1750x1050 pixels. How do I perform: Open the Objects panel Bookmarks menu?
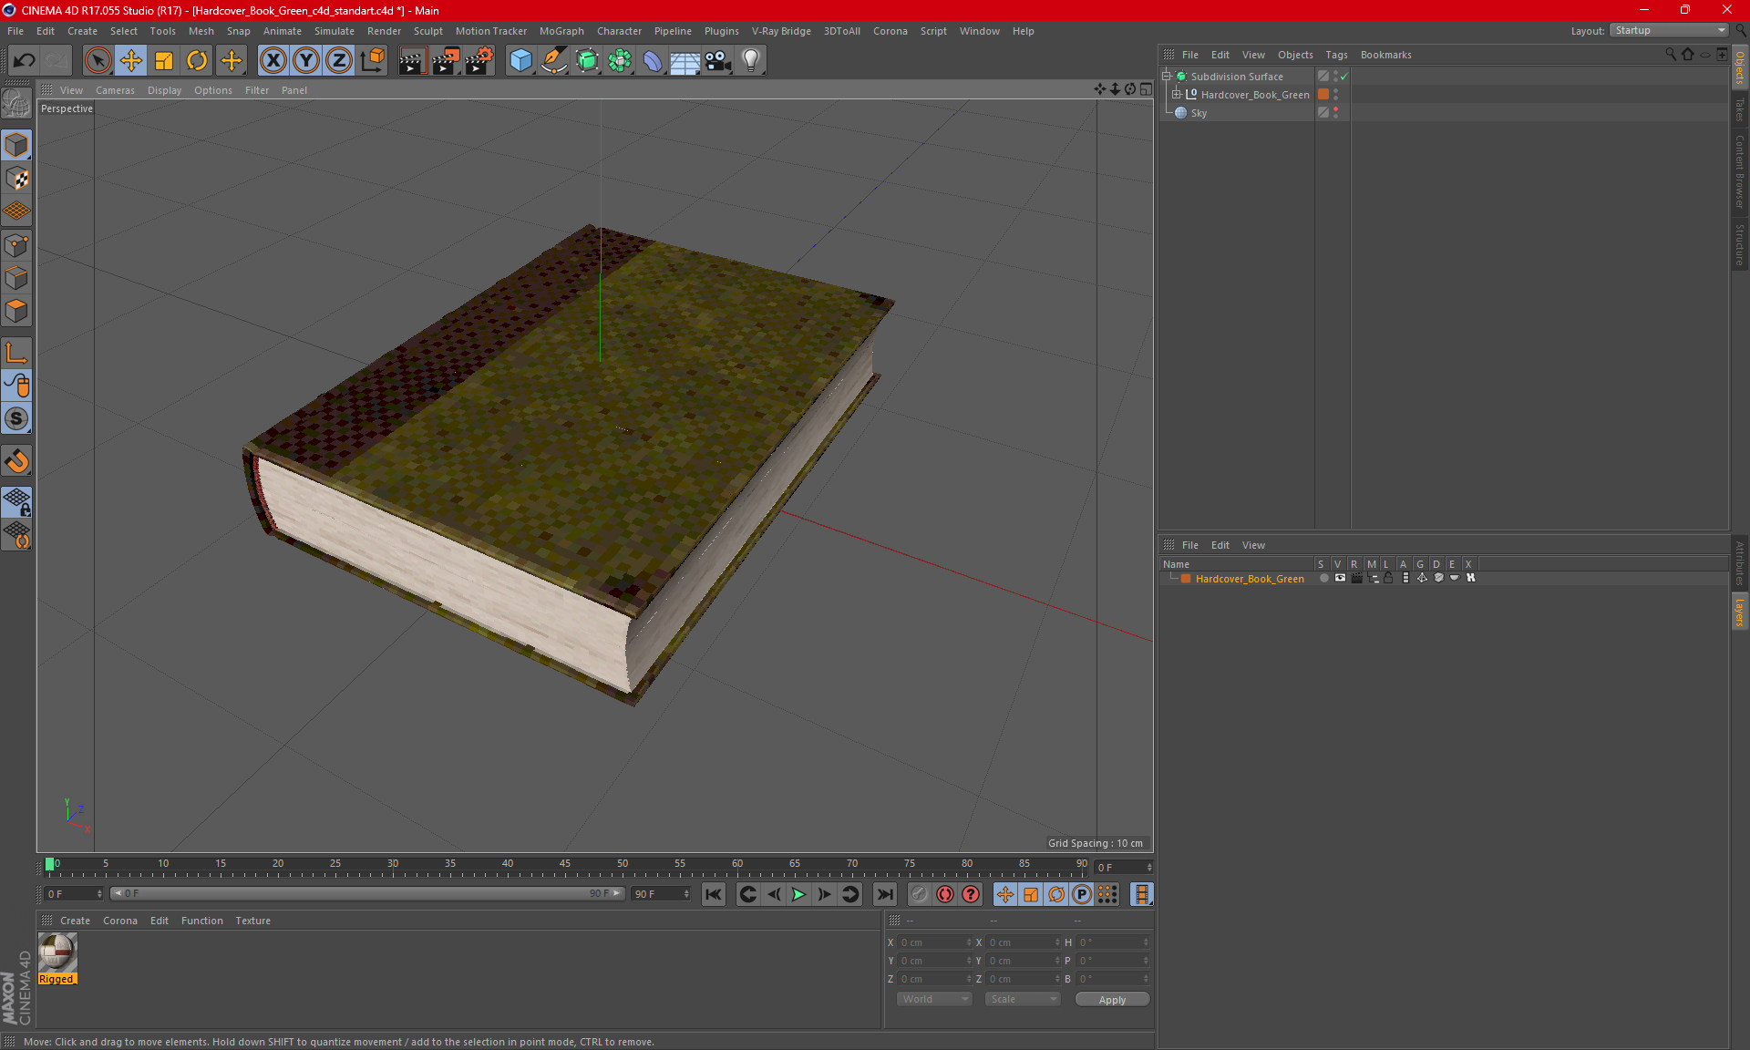(x=1385, y=55)
